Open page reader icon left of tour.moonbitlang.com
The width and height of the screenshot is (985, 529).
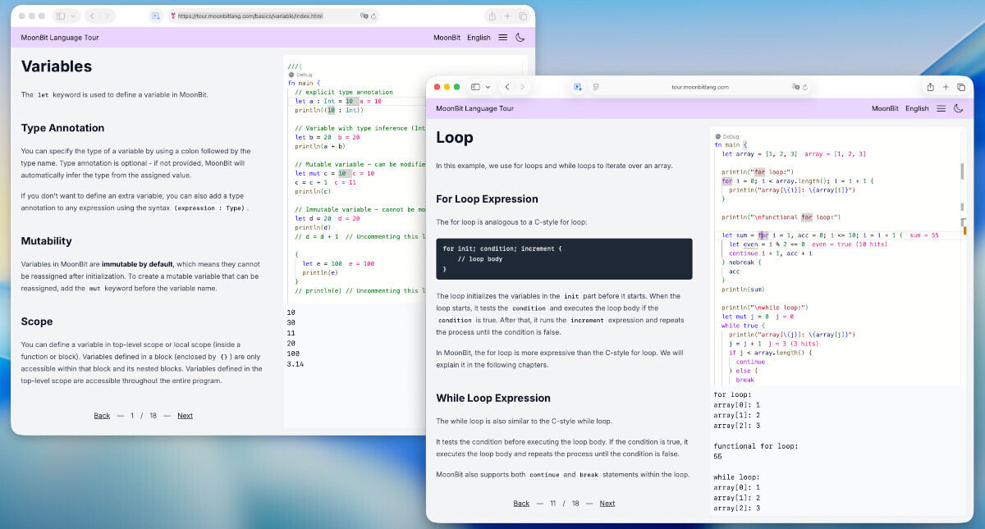[597, 87]
